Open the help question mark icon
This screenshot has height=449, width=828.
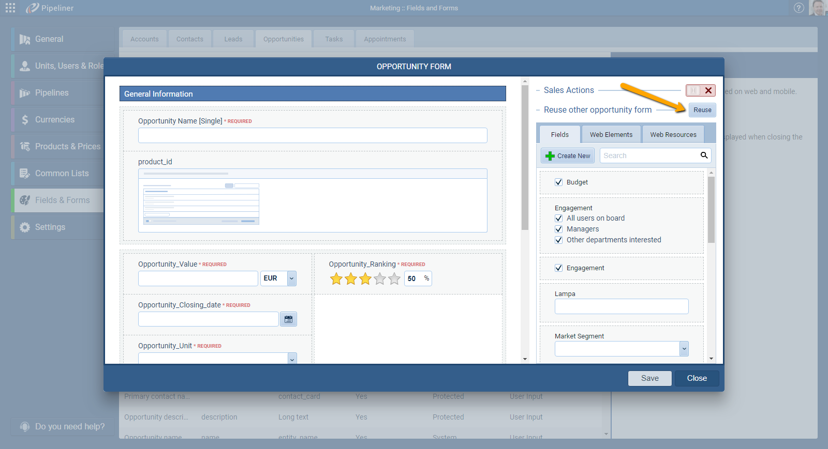799,8
